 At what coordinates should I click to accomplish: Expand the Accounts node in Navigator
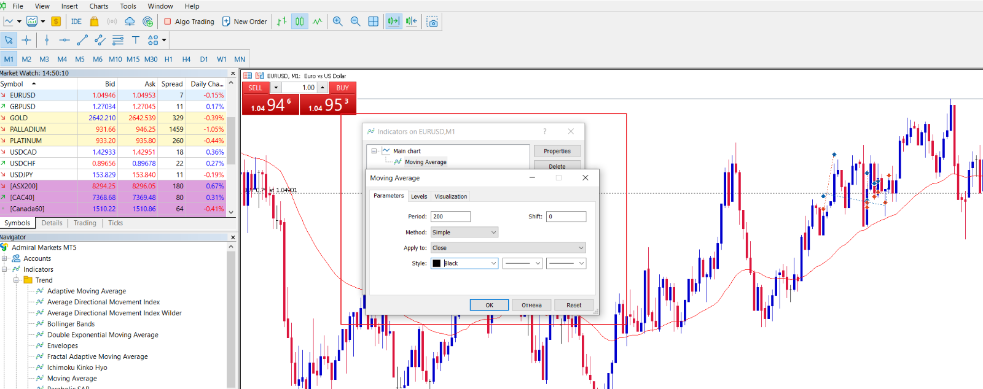(5, 258)
